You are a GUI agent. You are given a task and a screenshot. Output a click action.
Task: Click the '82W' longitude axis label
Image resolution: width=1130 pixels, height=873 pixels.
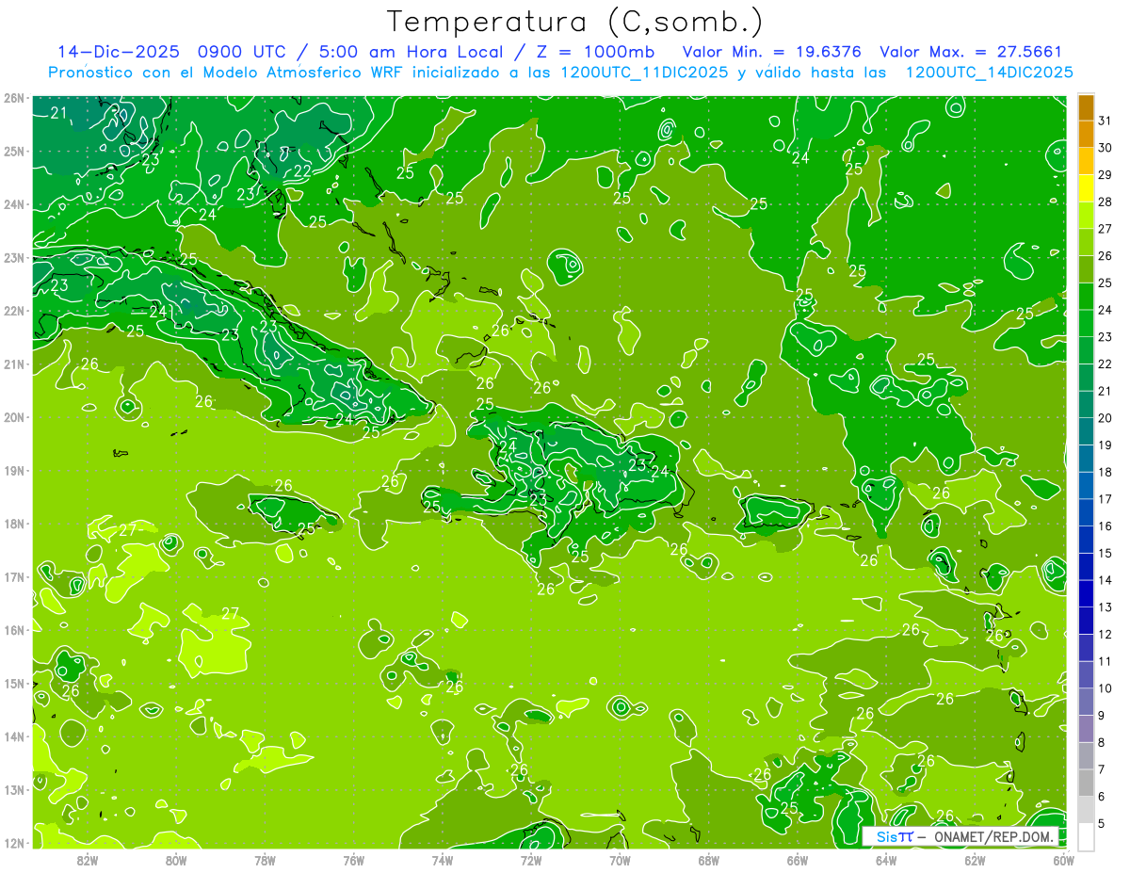(x=88, y=860)
